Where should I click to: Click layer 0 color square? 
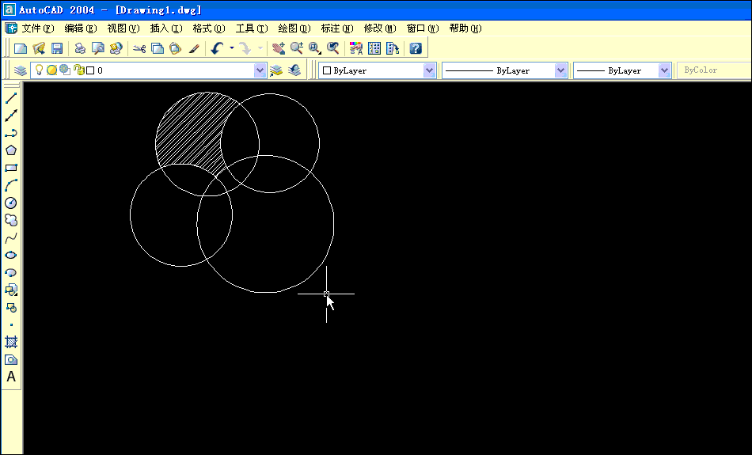click(90, 70)
